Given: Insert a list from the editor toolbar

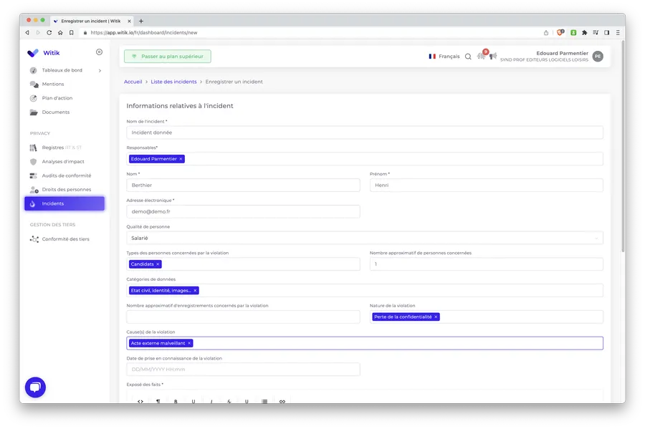Looking at the screenshot, I should [264, 401].
